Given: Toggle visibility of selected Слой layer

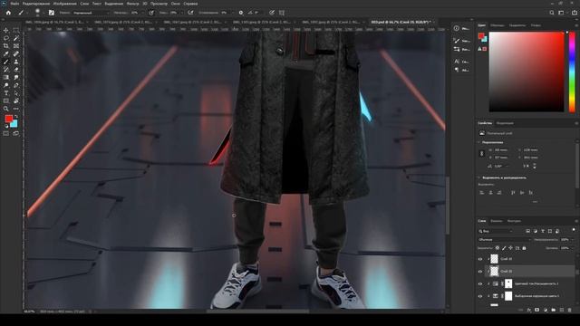Looking at the screenshot, I should [480, 272].
